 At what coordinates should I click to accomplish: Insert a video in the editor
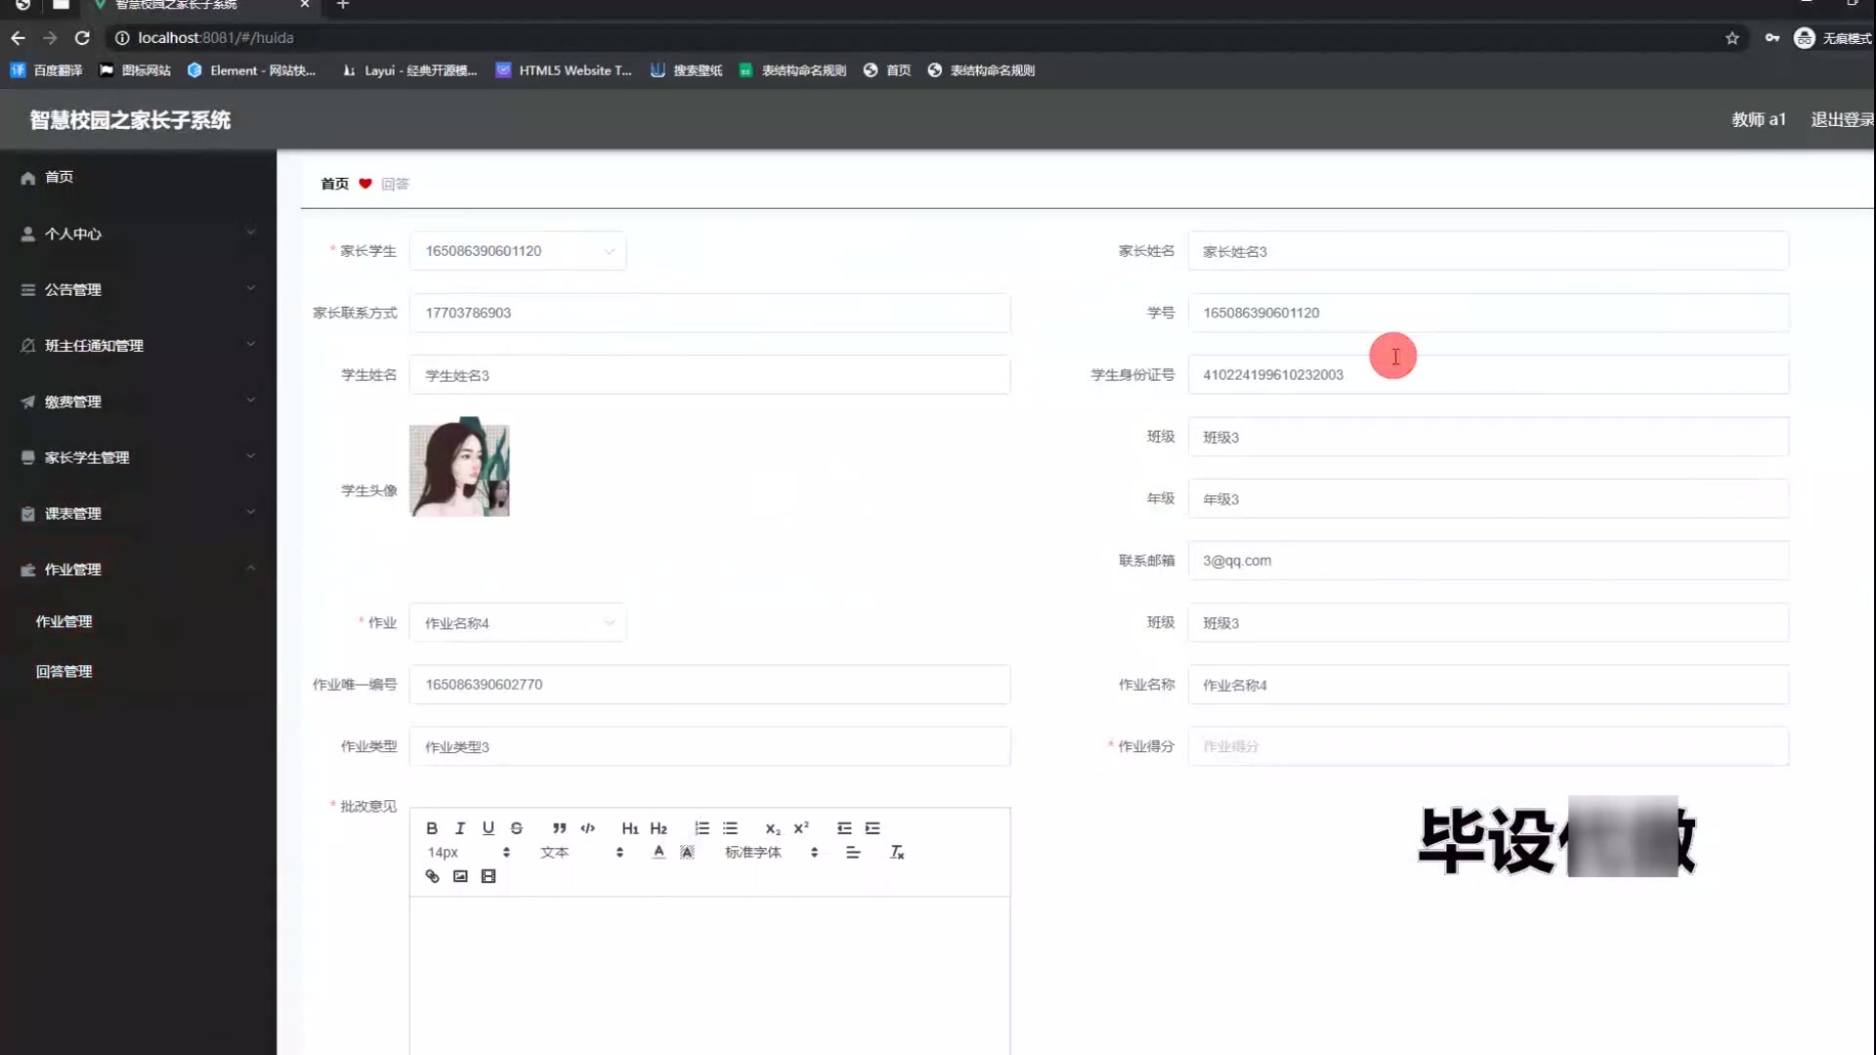pyautogui.click(x=489, y=876)
